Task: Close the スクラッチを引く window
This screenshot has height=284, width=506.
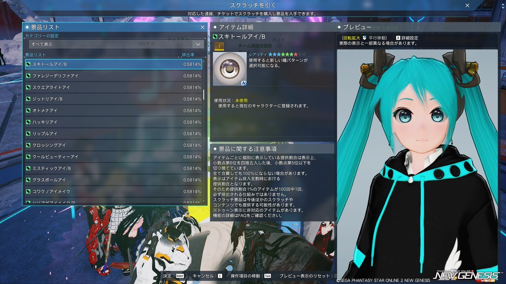Action: click(x=467, y=5)
